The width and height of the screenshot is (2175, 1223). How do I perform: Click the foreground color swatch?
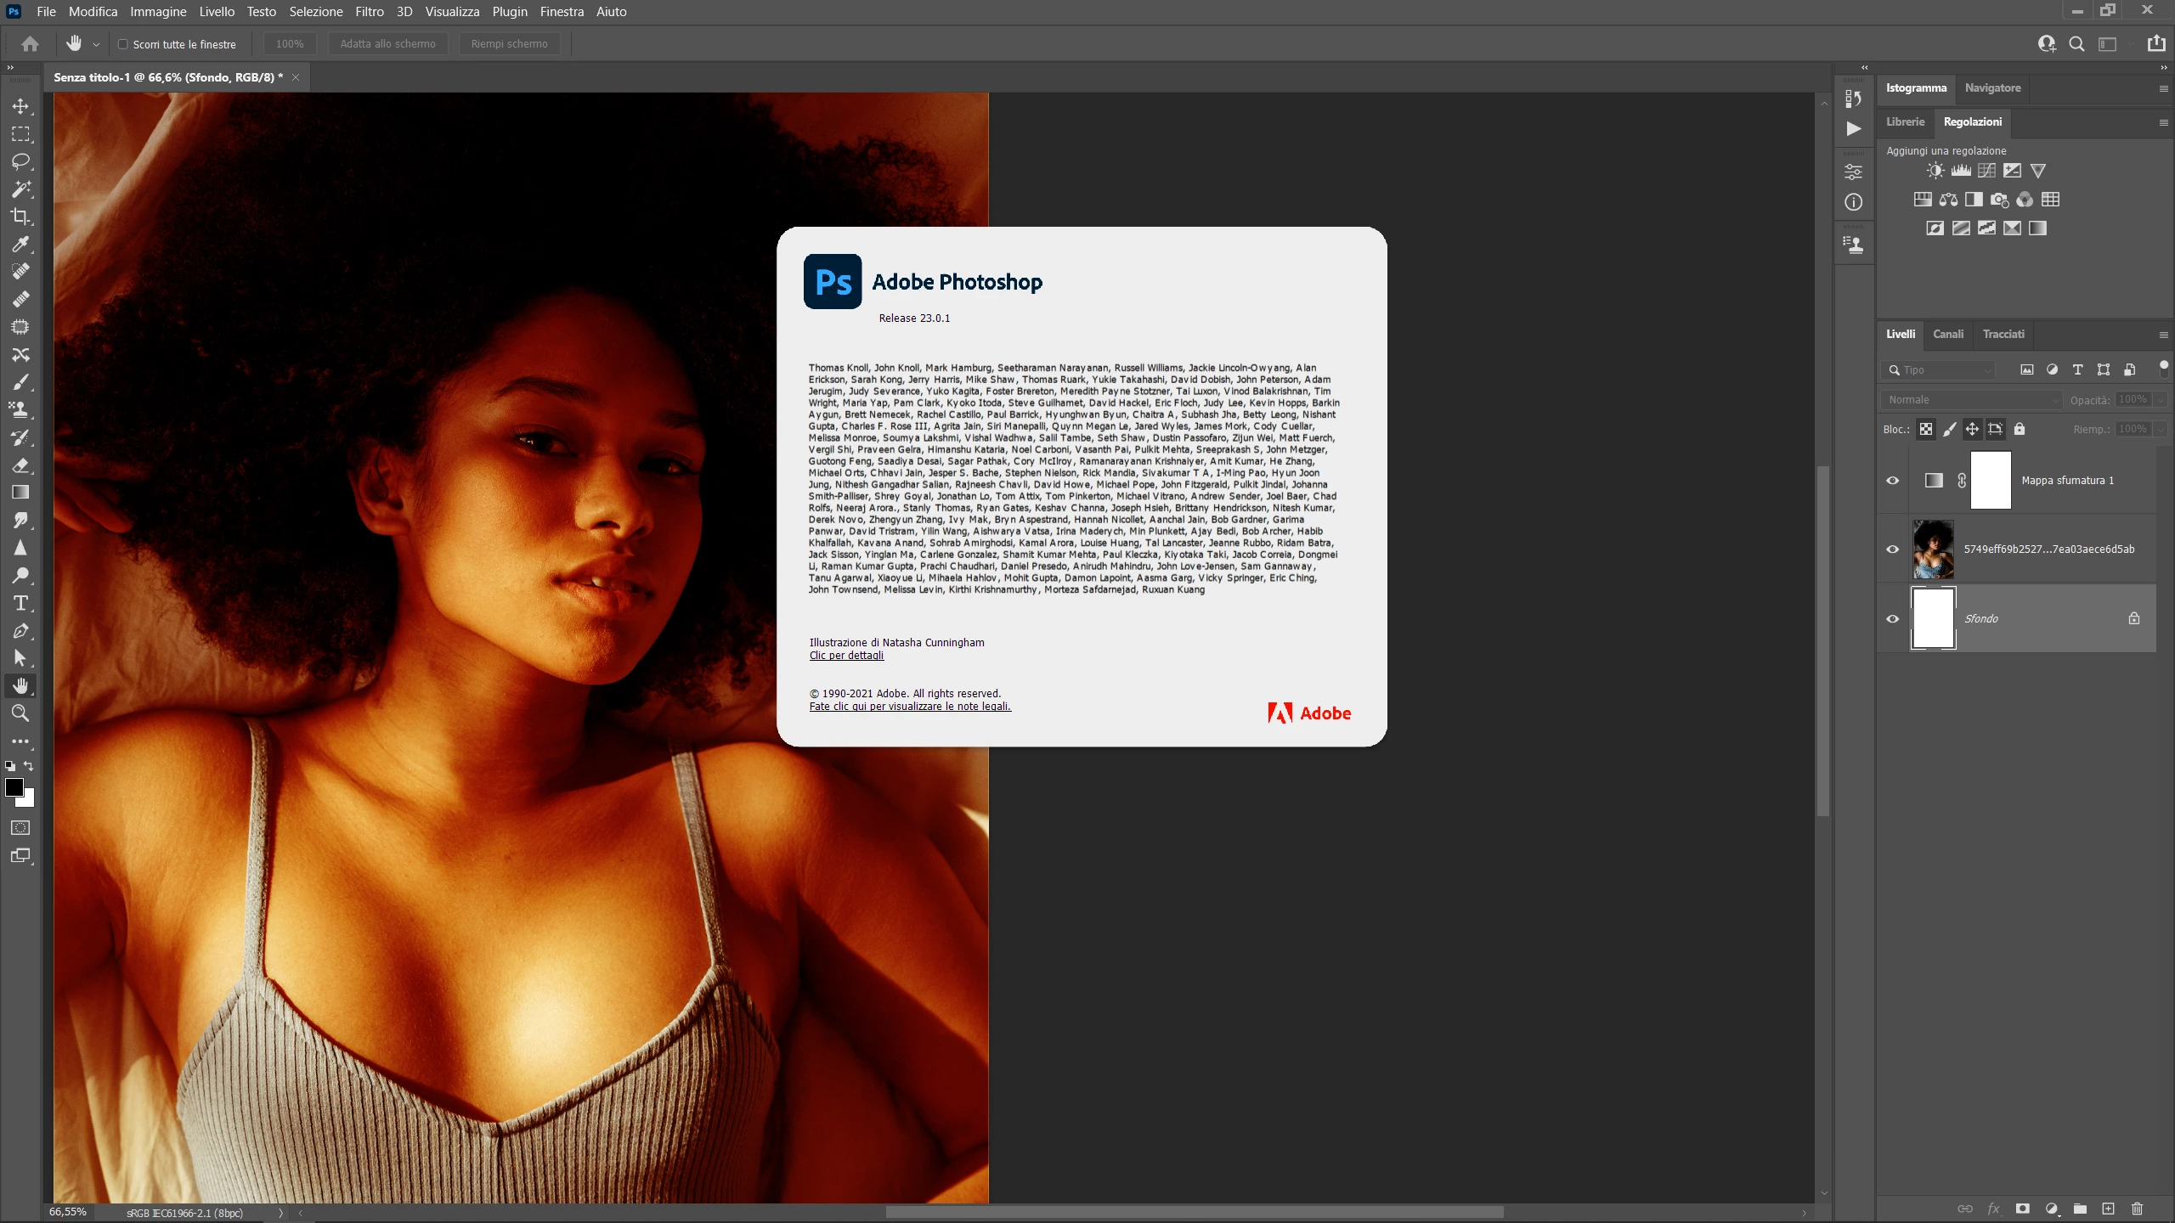(14, 787)
